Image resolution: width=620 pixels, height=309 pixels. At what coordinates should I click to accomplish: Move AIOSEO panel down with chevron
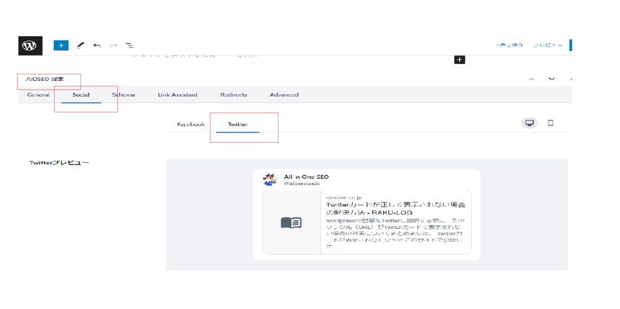pyautogui.click(x=551, y=79)
